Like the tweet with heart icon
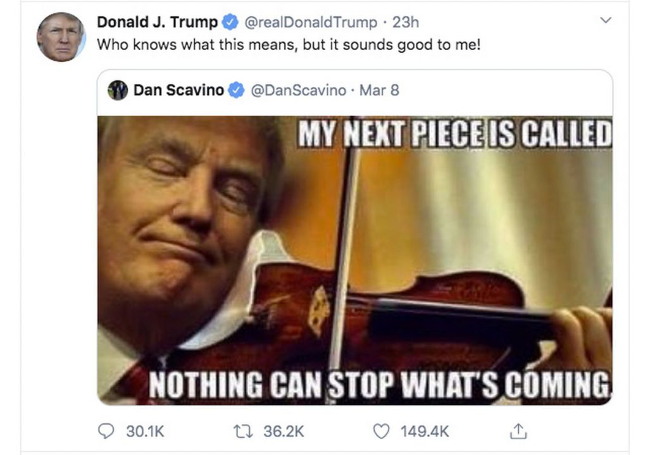This screenshot has width=648, height=455. coord(381,432)
